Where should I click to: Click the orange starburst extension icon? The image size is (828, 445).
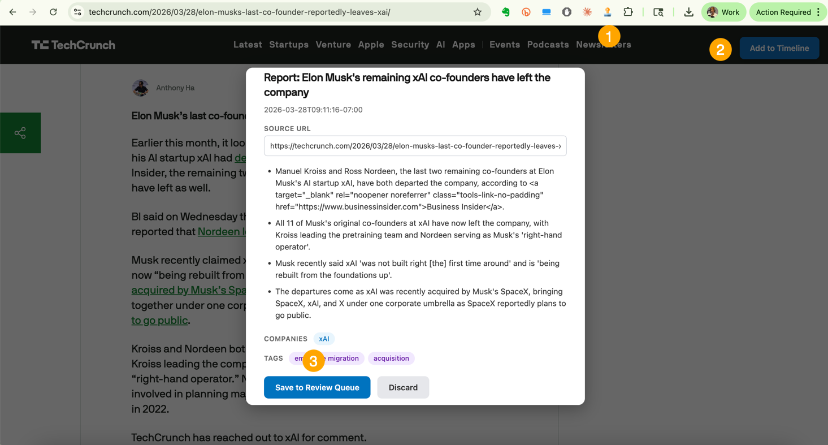587,12
